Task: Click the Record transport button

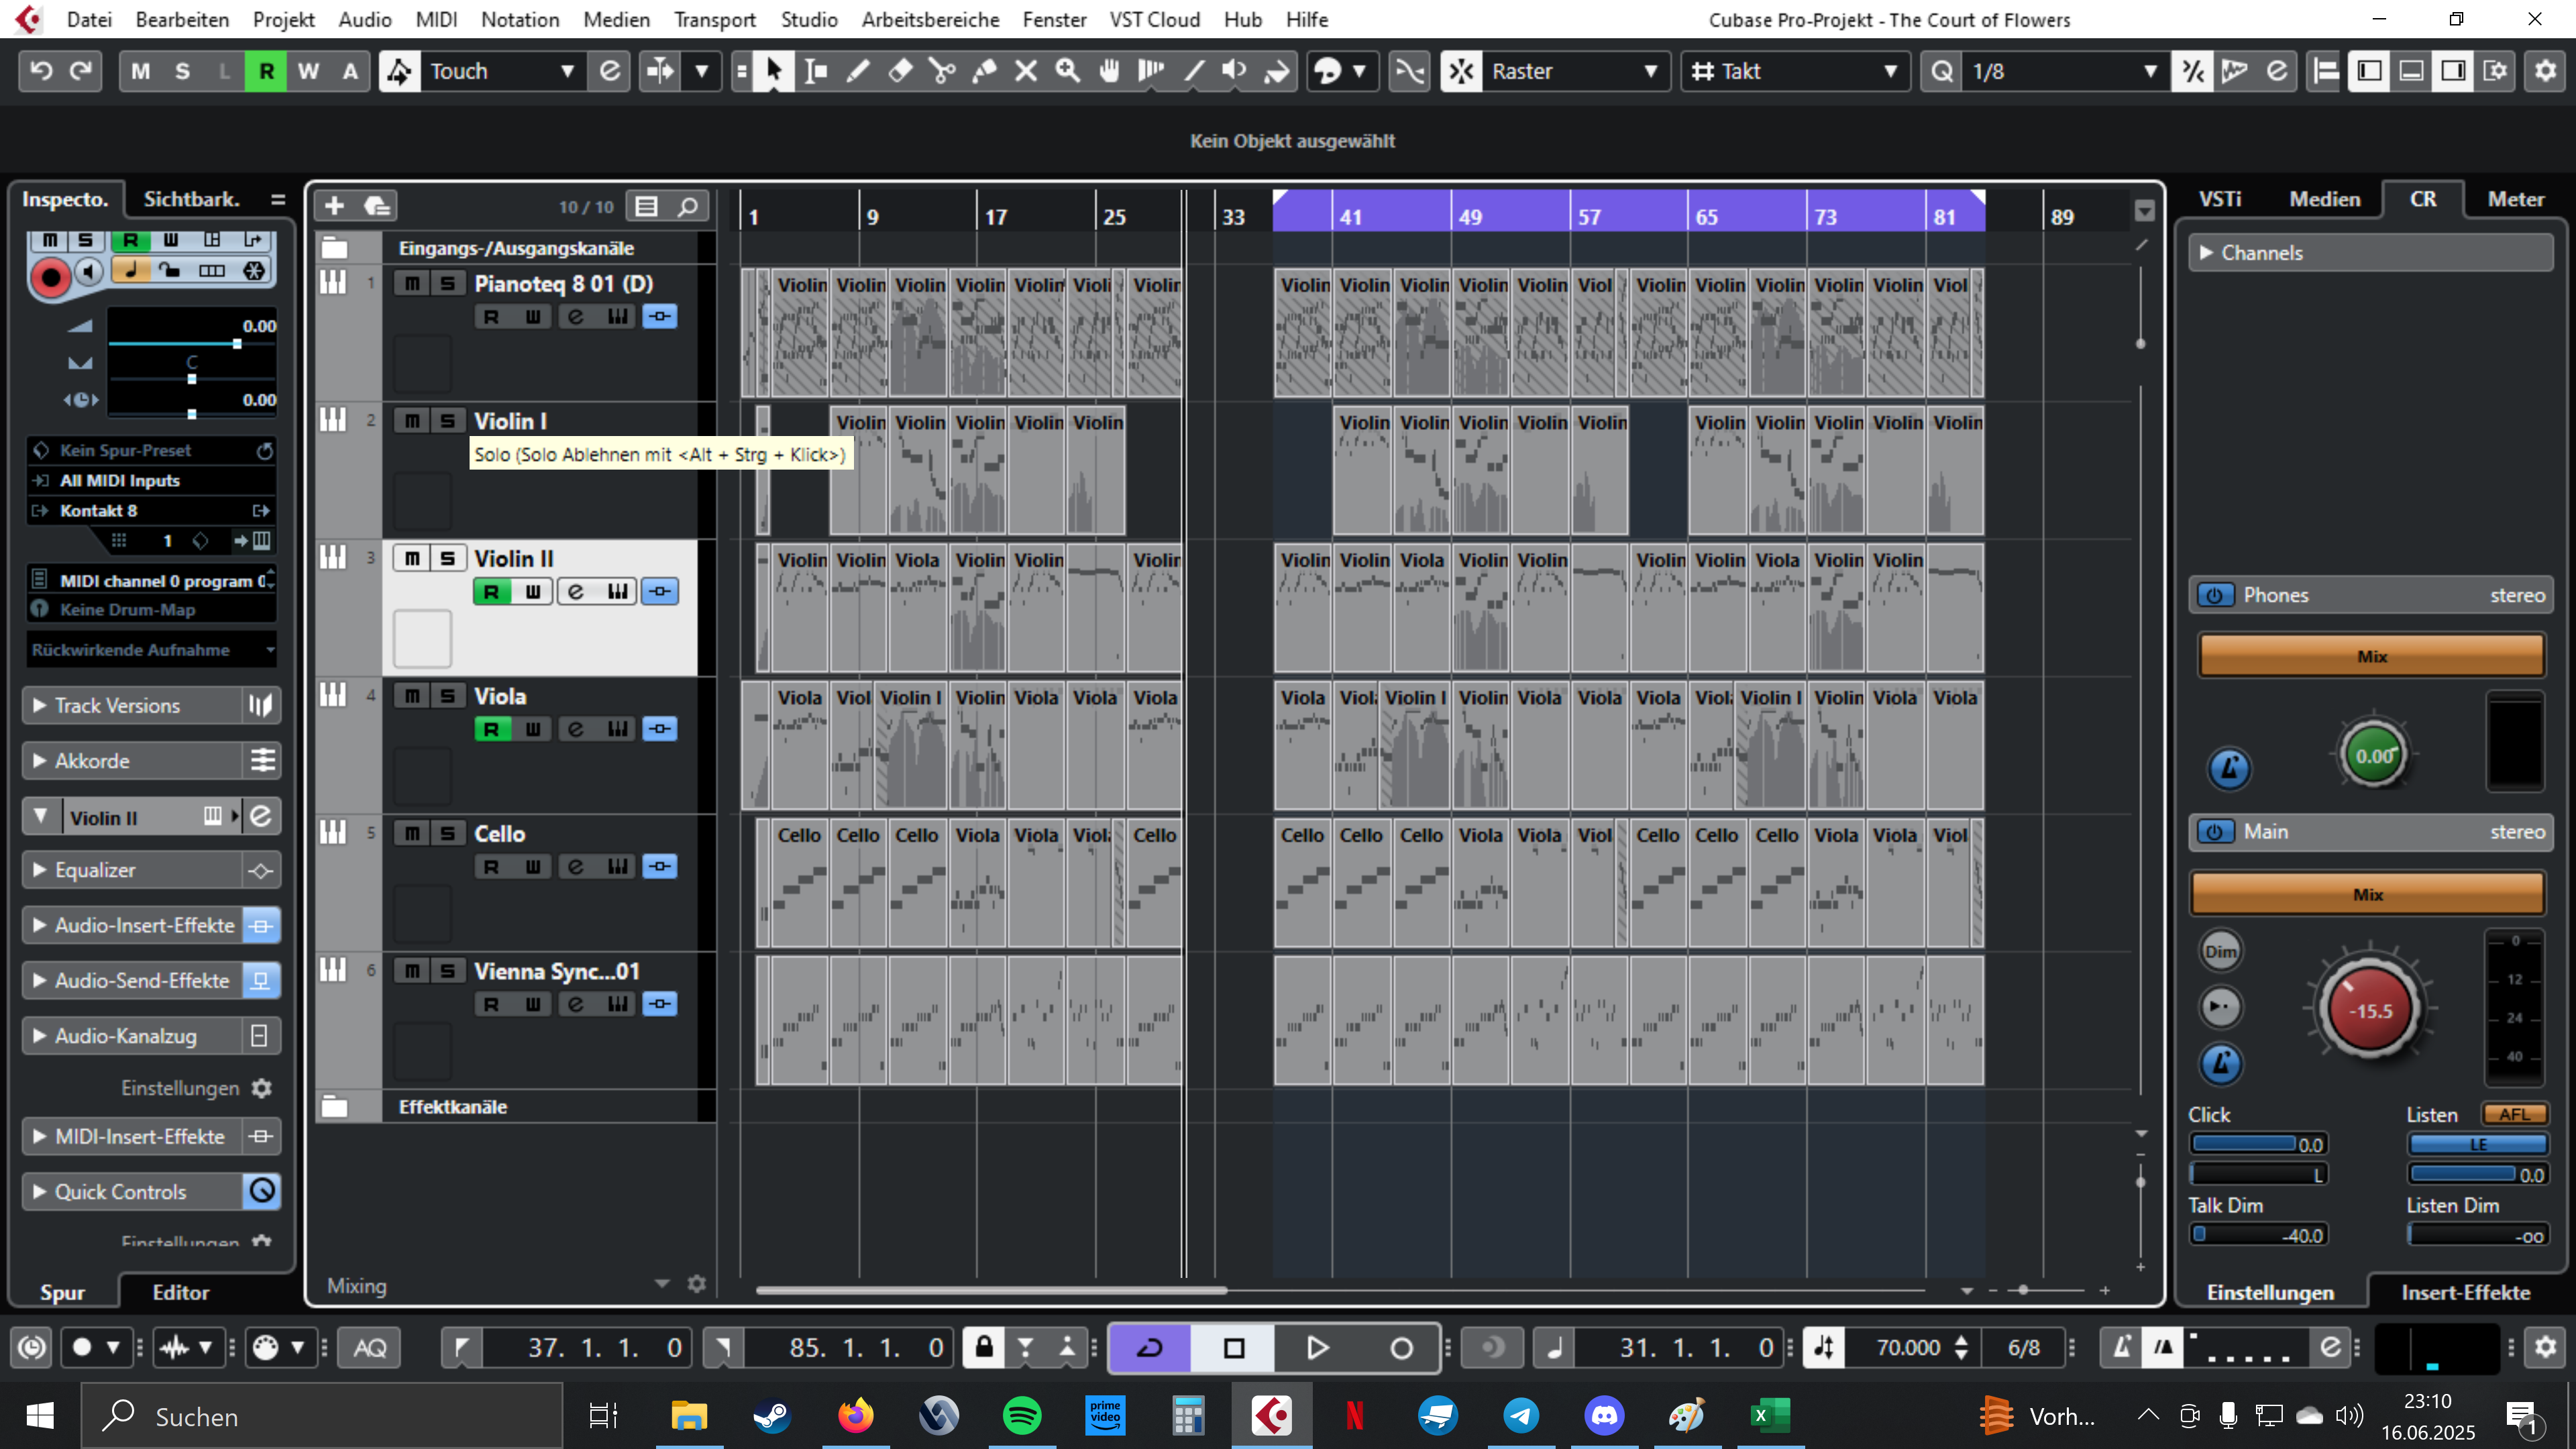Action: pos(1401,1348)
